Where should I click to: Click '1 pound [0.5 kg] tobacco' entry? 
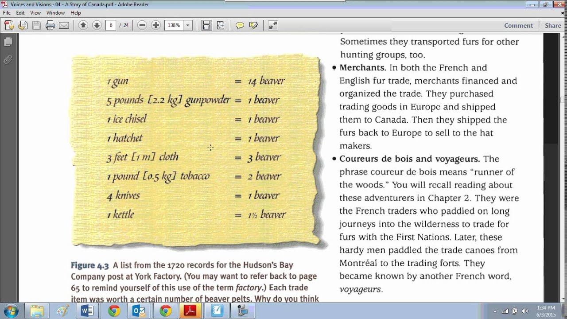click(x=158, y=176)
